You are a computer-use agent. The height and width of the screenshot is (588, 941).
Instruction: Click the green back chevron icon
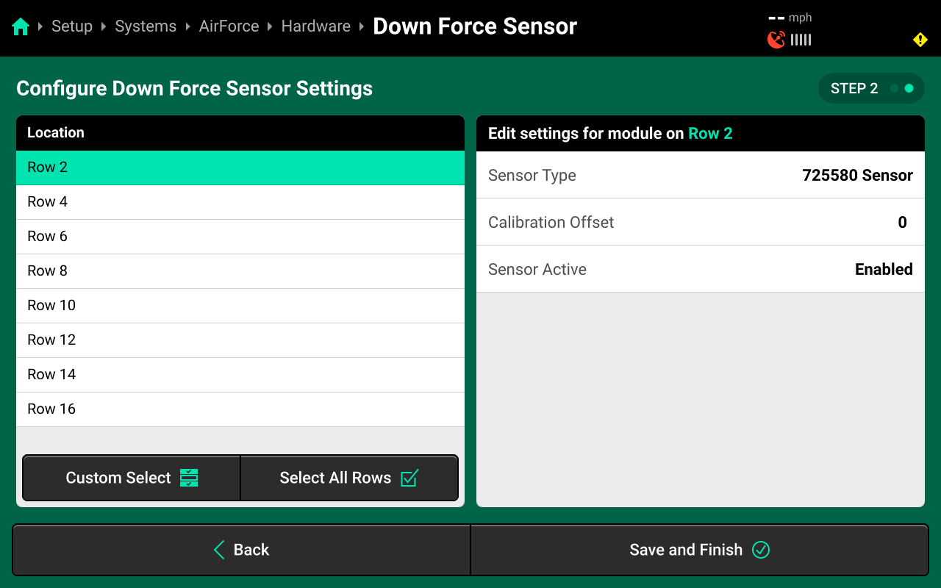[218, 550]
